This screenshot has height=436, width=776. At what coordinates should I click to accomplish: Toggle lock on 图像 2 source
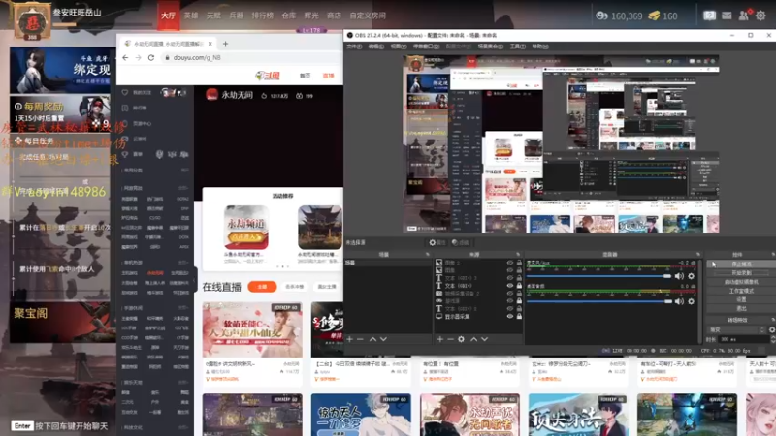click(x=519, y=263)
